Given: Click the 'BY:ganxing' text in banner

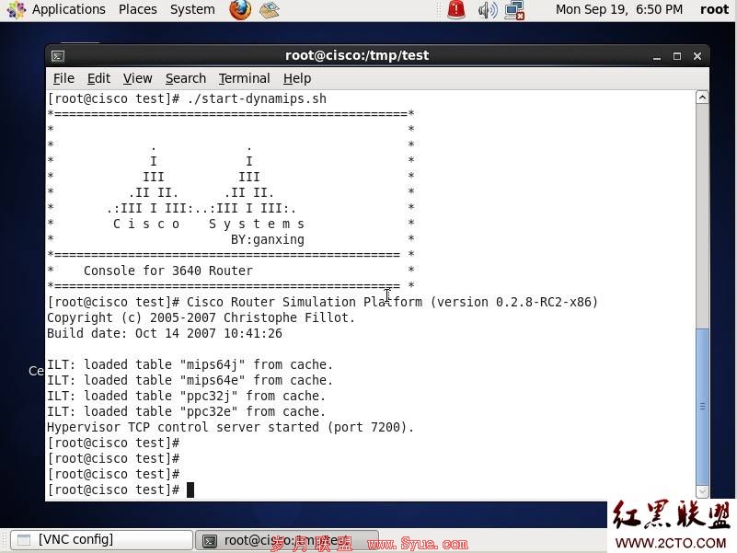Looking at the screenshot, I should click(x=268, y=240).
